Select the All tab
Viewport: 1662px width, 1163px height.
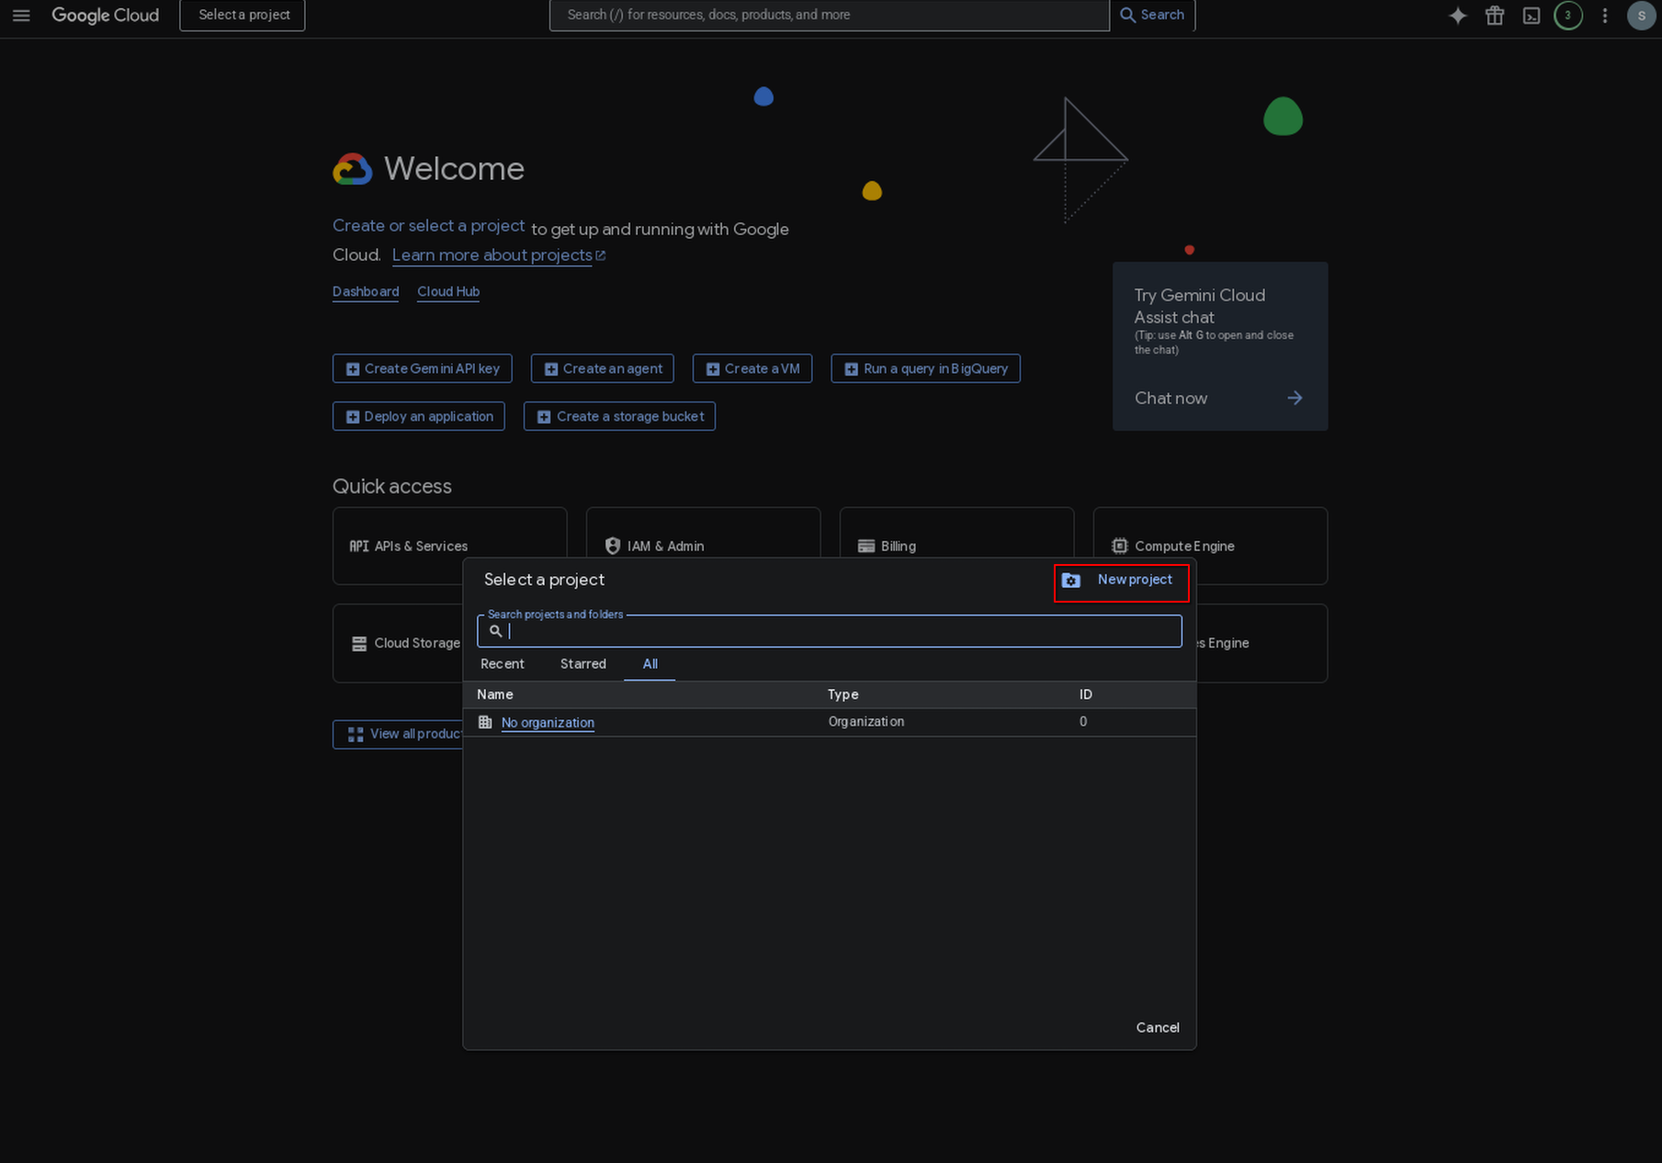pos(650,663)
